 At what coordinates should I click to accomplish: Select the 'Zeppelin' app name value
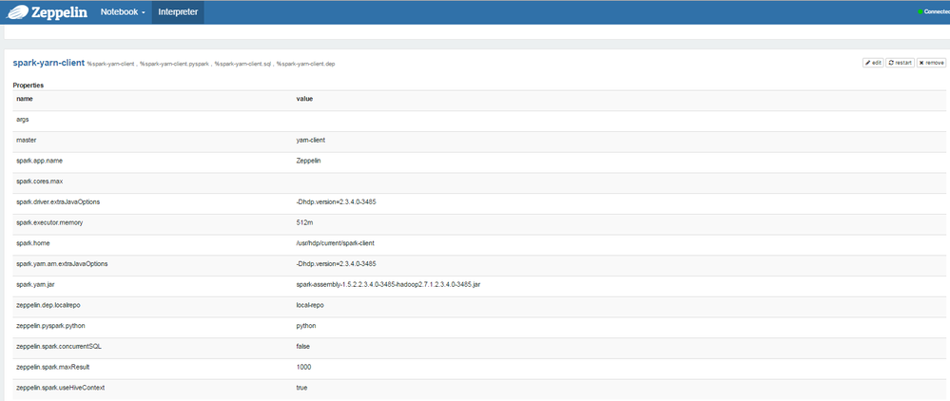click(308, 161)
